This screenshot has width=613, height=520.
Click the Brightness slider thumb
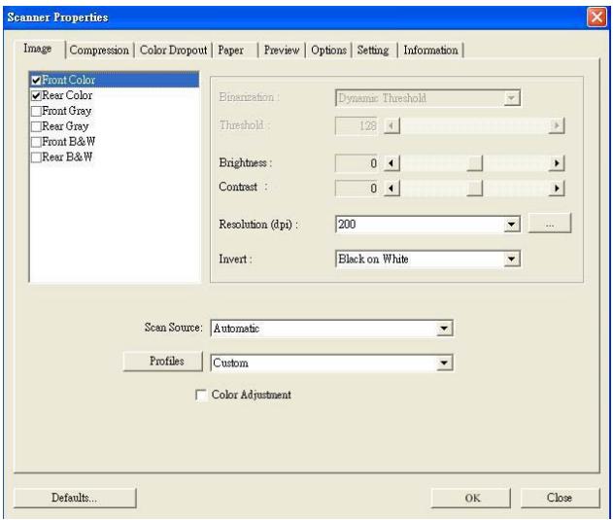pos(475,165)
